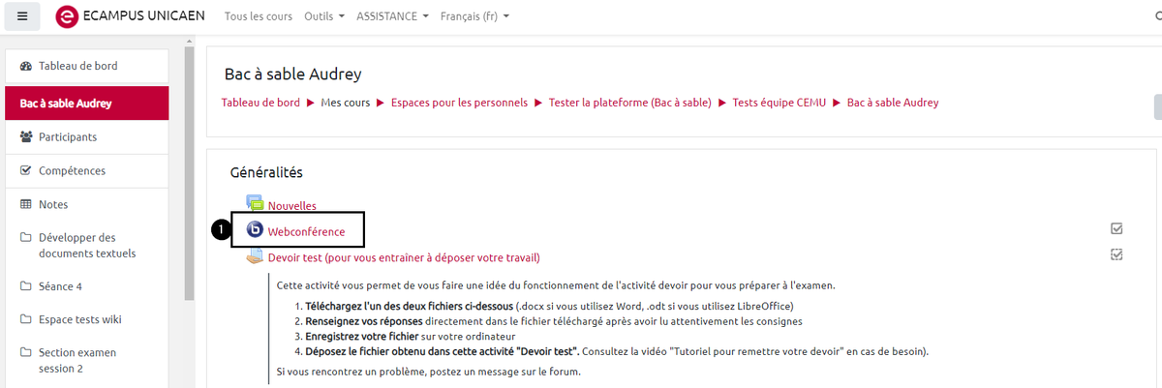Open the Webconférence activity link
The image size is (1162, 388).
click(306, 231)
